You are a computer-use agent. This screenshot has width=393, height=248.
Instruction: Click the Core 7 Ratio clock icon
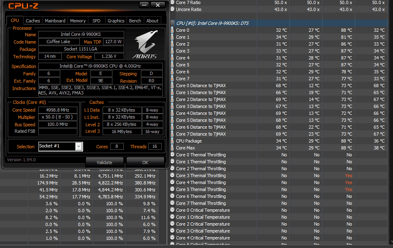[x=172, y=2]
